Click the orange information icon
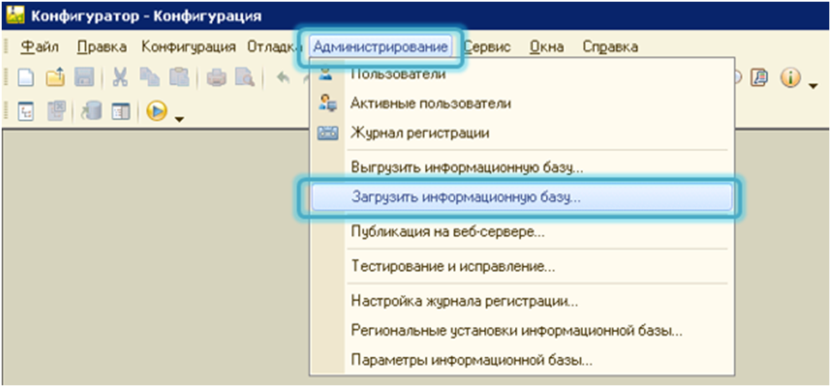831x387 pixels. point(790,78)
